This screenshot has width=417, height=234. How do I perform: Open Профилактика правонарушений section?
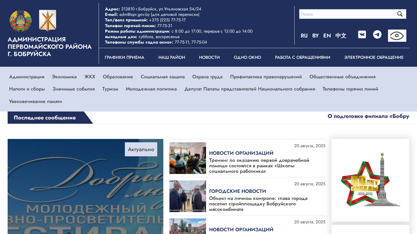coord(266,77)
